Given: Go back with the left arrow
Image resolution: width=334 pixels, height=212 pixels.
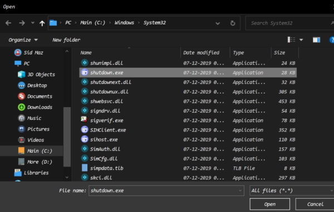Looking at the screenshot, I should [x=8, y=23].
